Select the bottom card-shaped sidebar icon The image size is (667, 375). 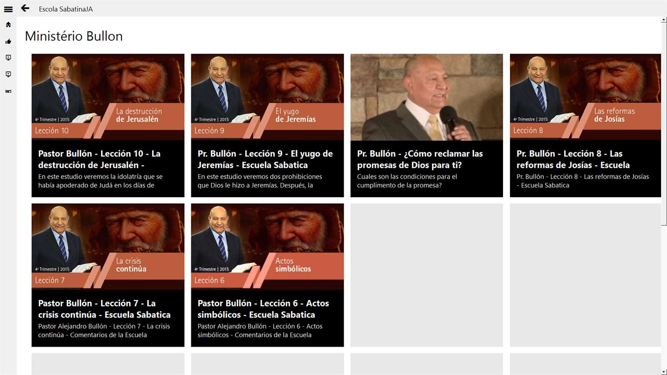[8, 91]
